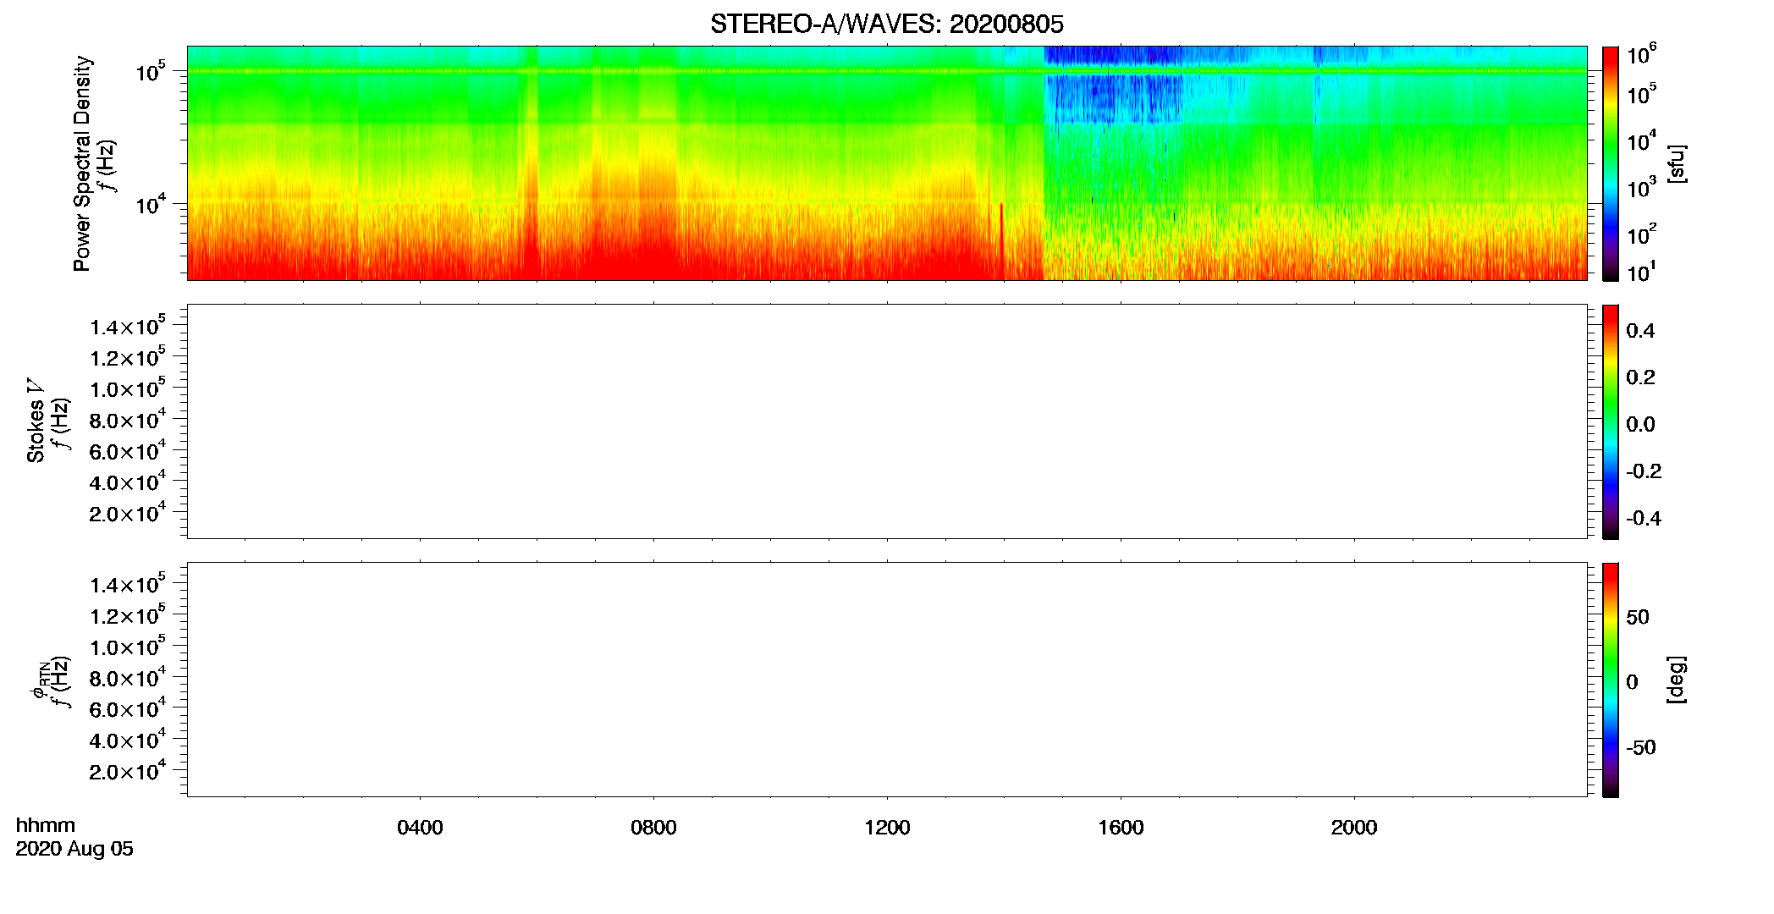Click the 4.0×10^4 tick in φRTN panel
The height and width of the screenshot is (914, 1774).
[x=128, y=740]
